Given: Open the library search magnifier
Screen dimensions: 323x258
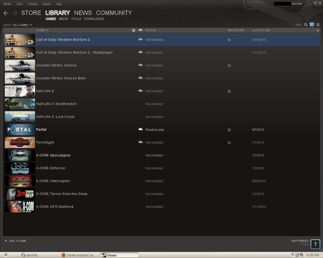Looking at the screenshot, I should pos(306,25).
